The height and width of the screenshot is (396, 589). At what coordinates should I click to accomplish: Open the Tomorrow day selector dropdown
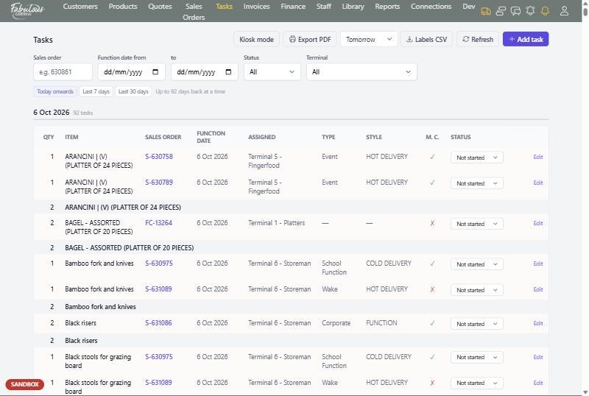point(369,39)
